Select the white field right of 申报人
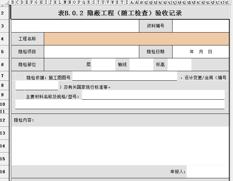 (208, 172)
